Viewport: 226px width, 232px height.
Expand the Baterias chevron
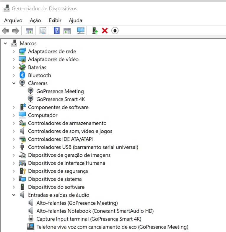(14, 67)
